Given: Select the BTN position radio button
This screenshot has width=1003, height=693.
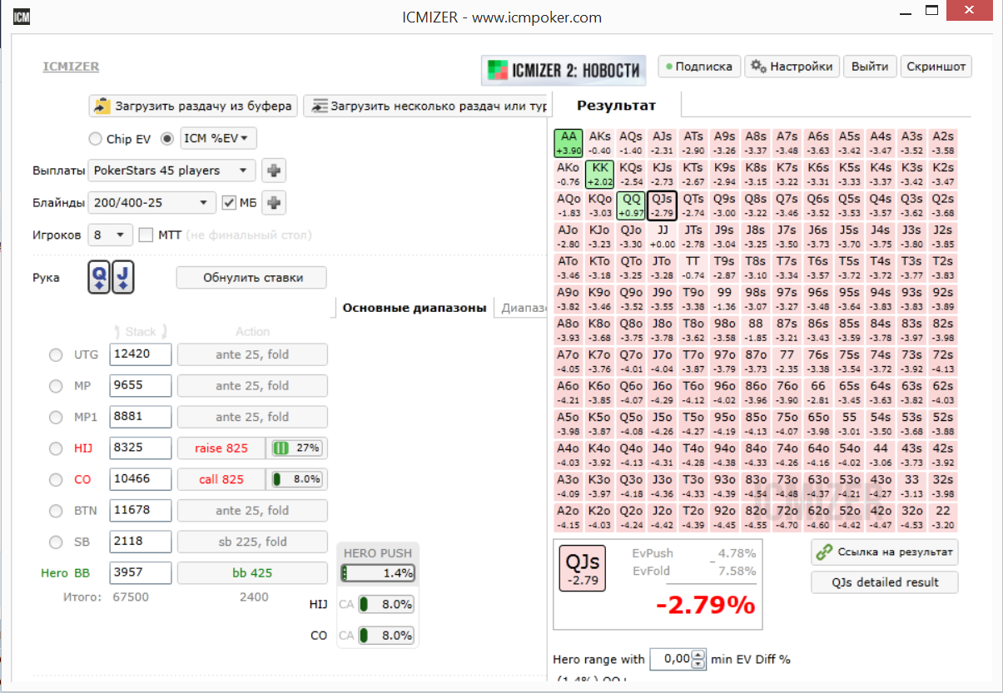Looking at the screenshot, I should pyautogui.click(x=56, y=511).
